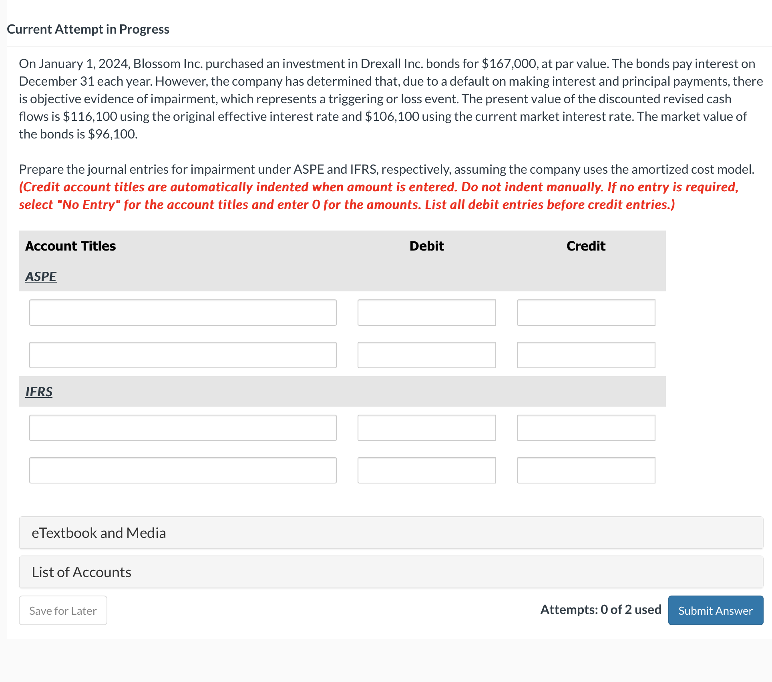Viewport: 772px width, 682px height.
Task: Click the second ASPE debit amount field
Action: point(426,355)
